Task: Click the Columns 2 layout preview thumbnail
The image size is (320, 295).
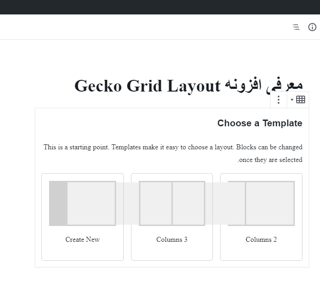Action: click(x=261, y=203)
